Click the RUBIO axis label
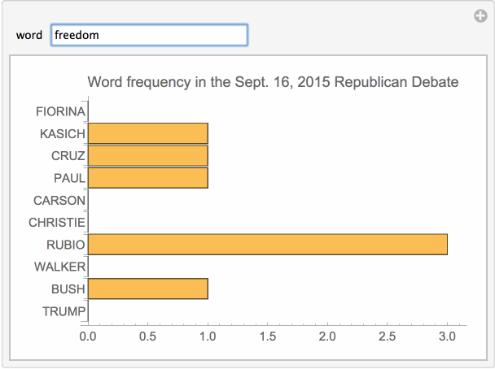 click(x=65, y=245)
